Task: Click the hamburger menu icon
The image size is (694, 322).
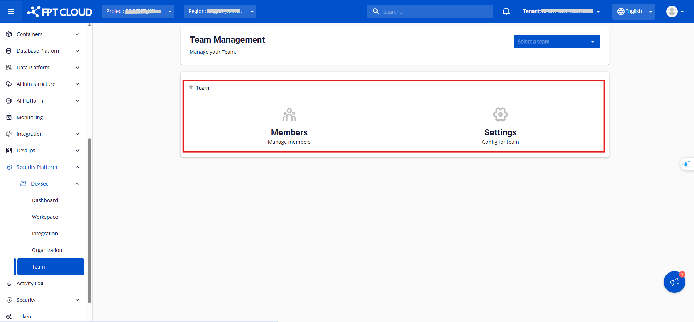Action: coord(11,12)
